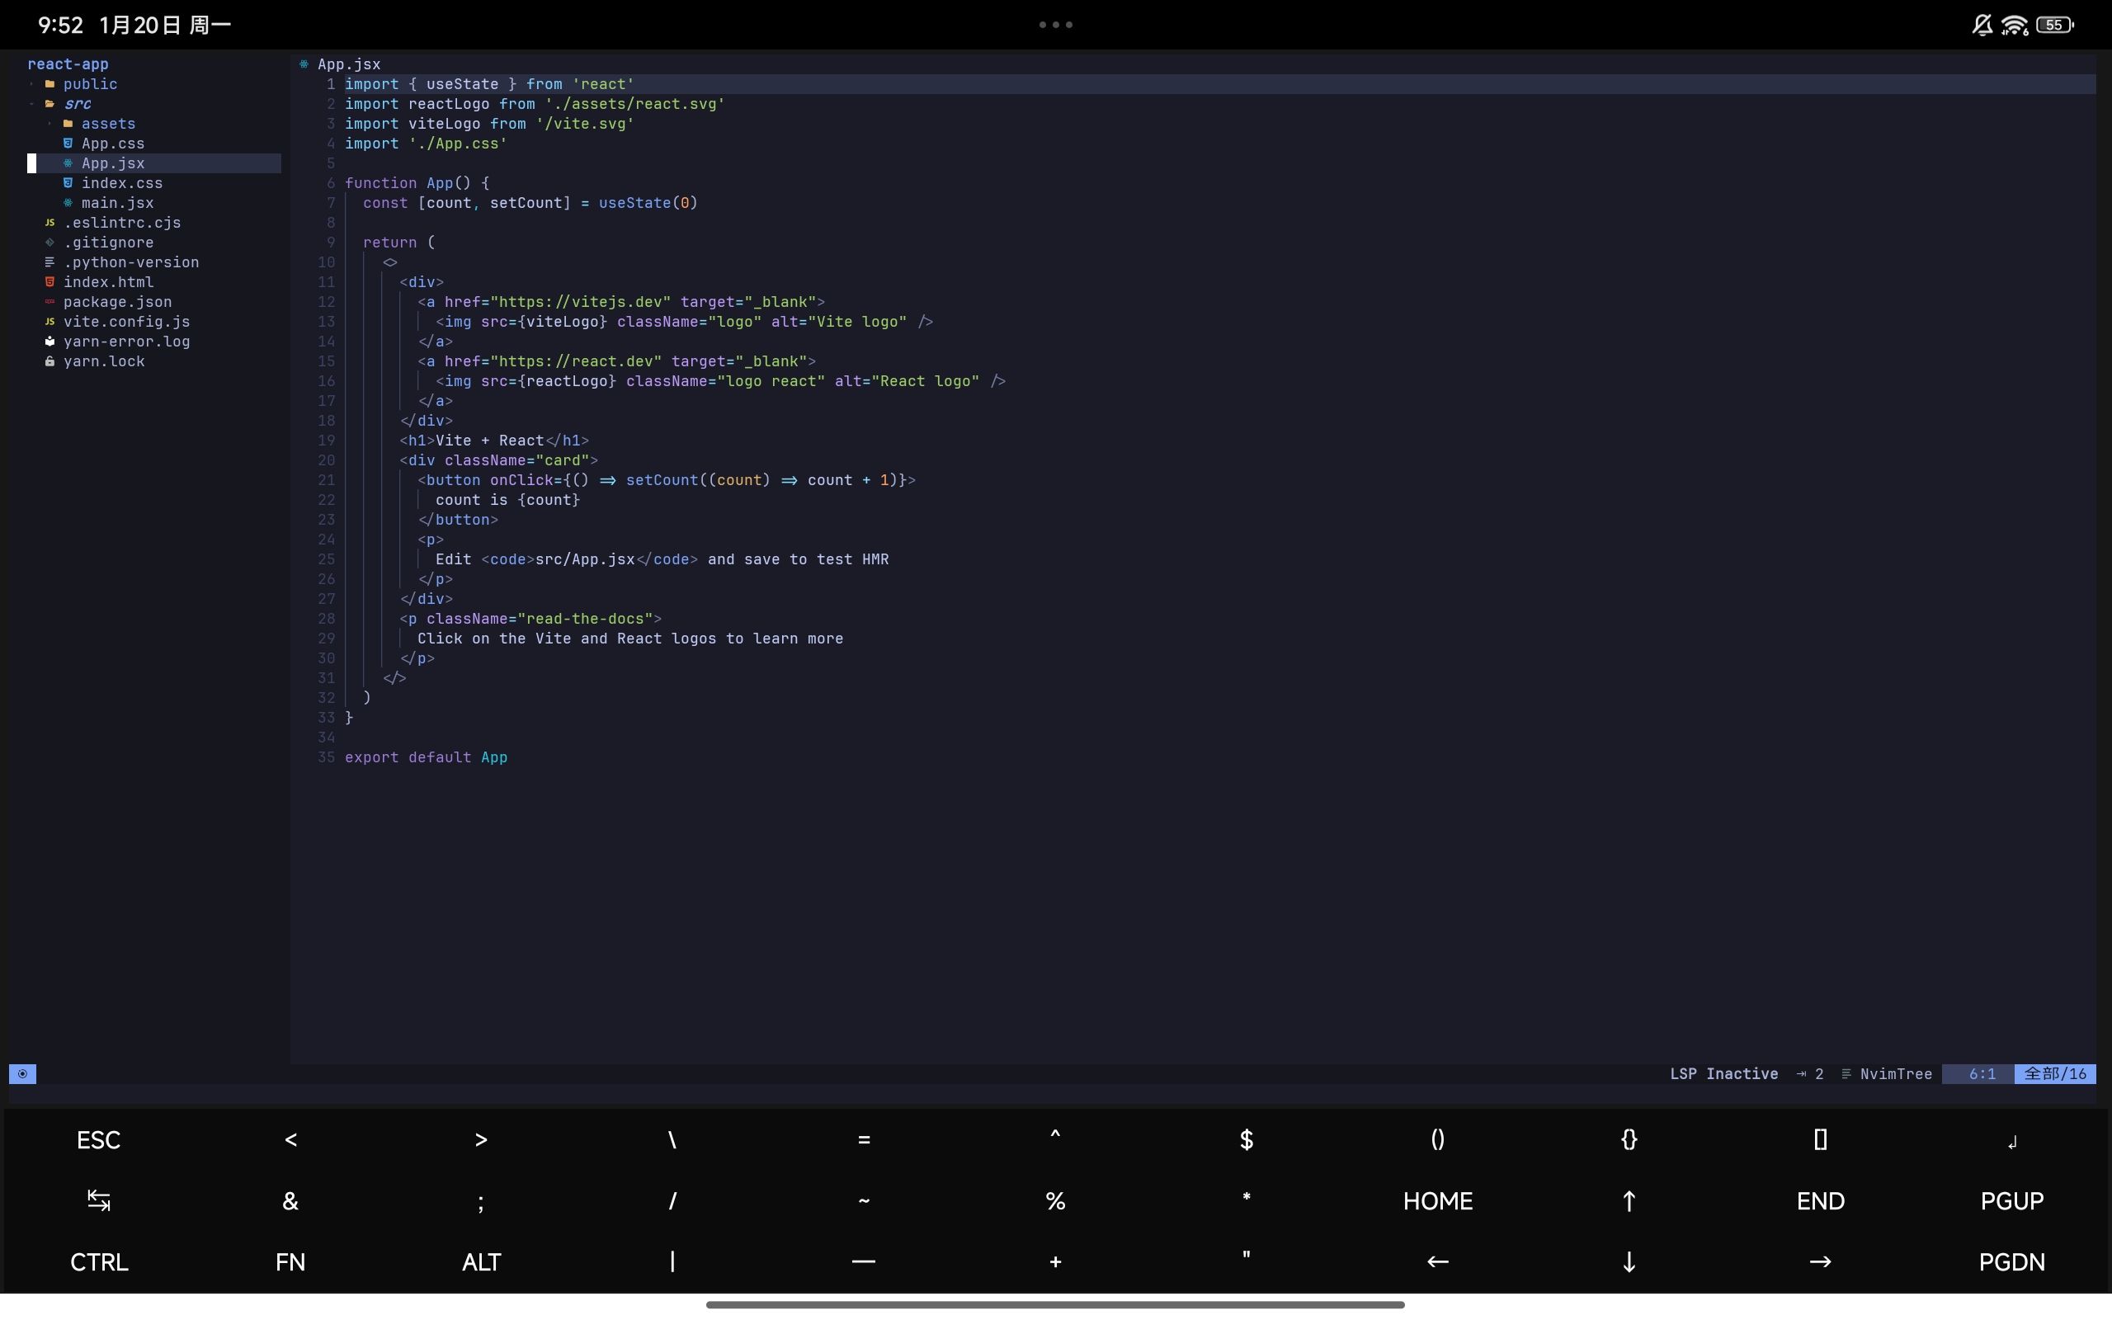Tap the parentheses () key
This screenshot has height=1320, width=2112.
1437,1139
